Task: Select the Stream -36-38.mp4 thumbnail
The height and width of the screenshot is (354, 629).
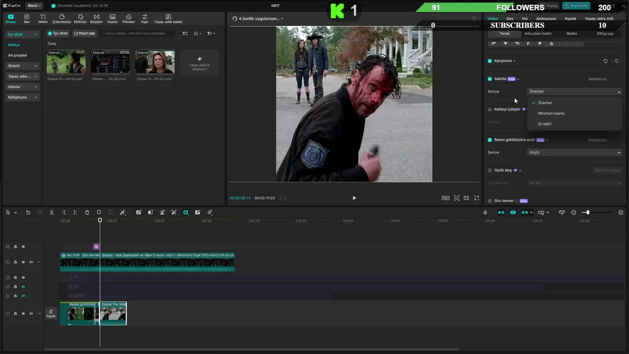Action: coord(111,62)
